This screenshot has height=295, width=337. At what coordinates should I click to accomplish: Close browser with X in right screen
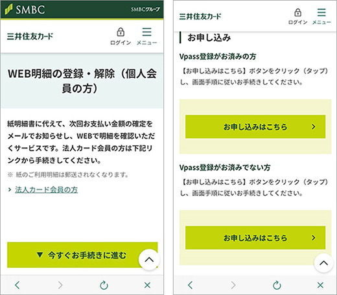pos(320,285)
